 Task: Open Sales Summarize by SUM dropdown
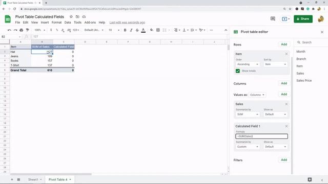pos(248,114)
